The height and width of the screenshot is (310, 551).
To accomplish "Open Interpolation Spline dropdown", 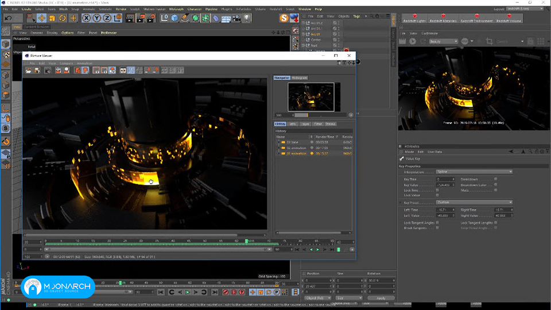I will pos(474,172).
